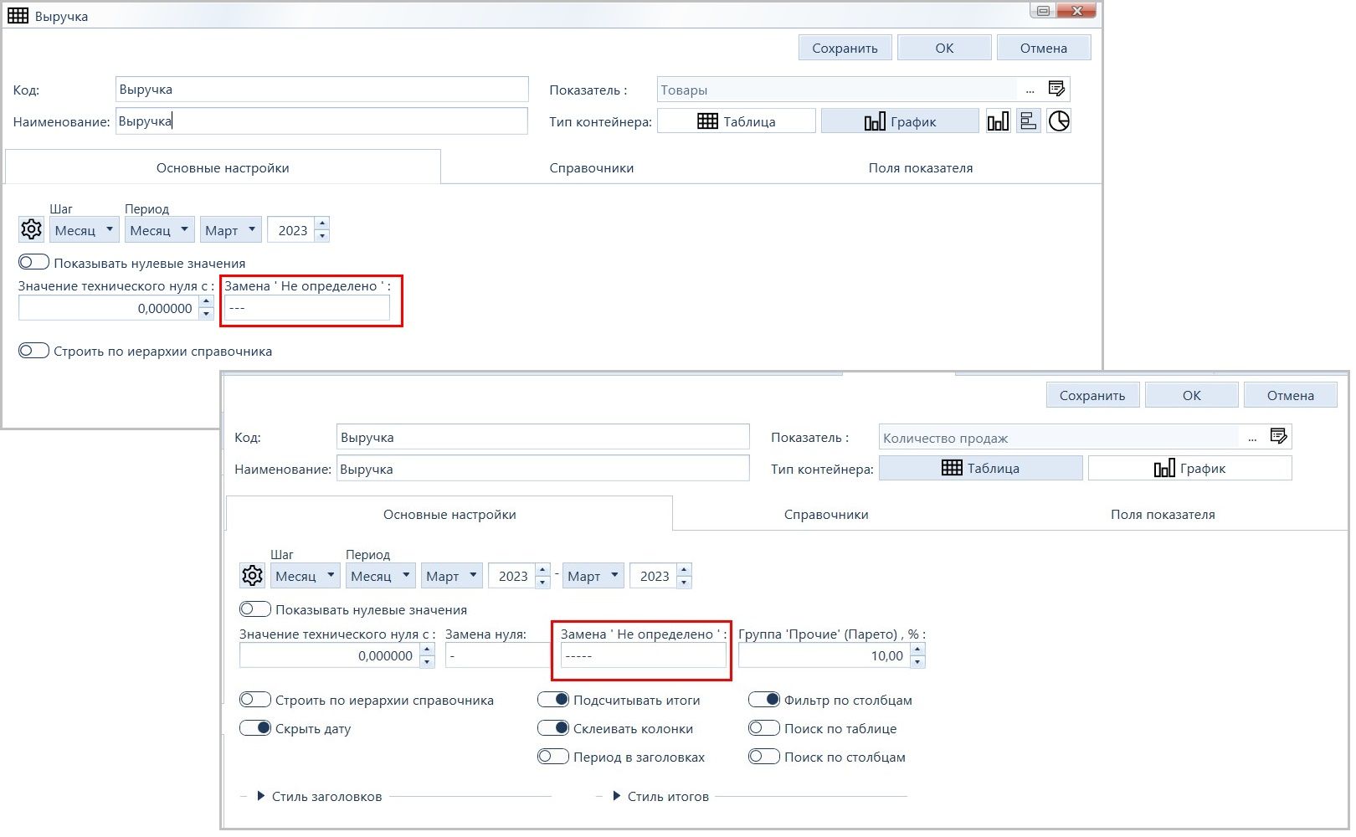Click OK in the lower window
Image resolution: width=1356 pixels, height=837 pixels.
[x=1192, y=395]
